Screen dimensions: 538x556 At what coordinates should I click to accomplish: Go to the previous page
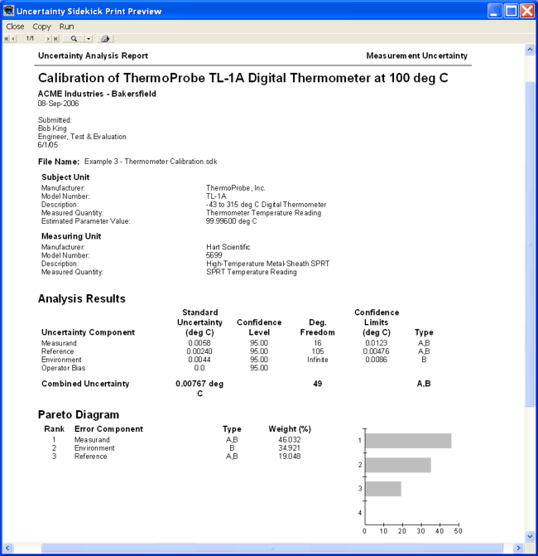(x=13, y=39)
